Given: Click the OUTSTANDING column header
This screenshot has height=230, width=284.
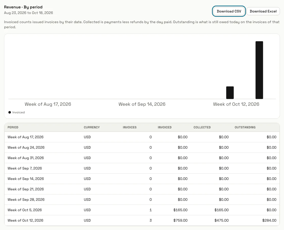Looking at the screenshot, I should point(245,127).
